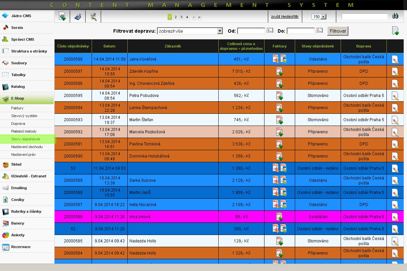Create invoice for Zdeněk Kopřiva order
The height and width of the screenshot is (271, 407).
[x=279, y=71]
